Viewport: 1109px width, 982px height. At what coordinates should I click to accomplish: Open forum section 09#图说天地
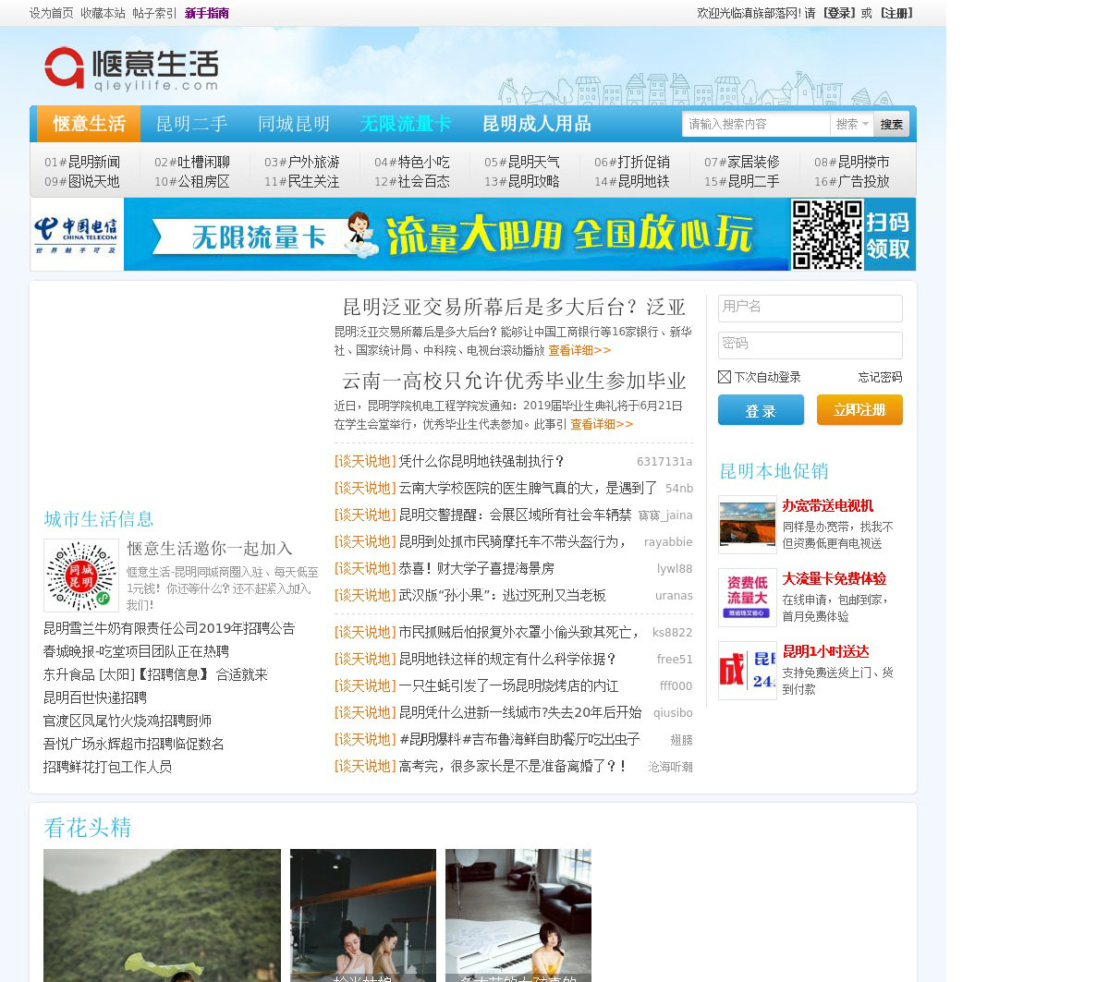82,182
